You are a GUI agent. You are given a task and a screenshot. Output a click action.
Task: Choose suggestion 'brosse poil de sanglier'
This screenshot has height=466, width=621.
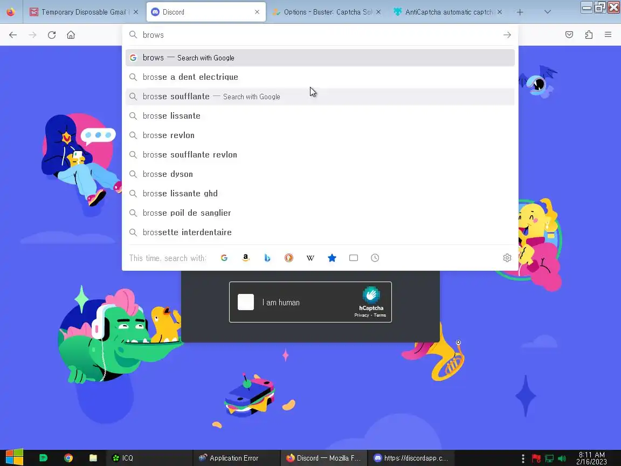point(320,213)
